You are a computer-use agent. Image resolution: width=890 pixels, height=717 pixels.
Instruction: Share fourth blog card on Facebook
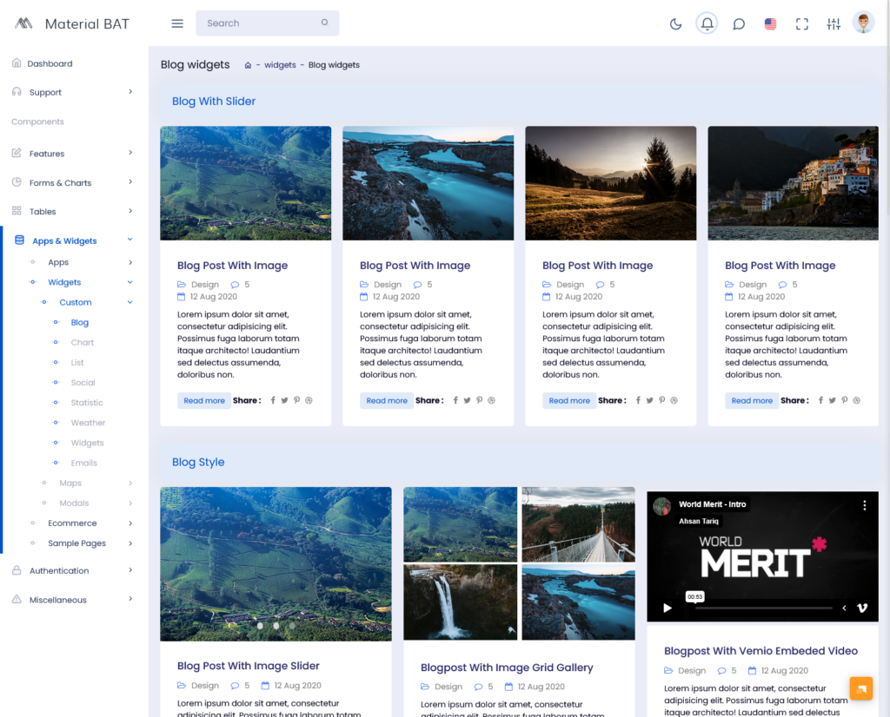click(820, 400)
